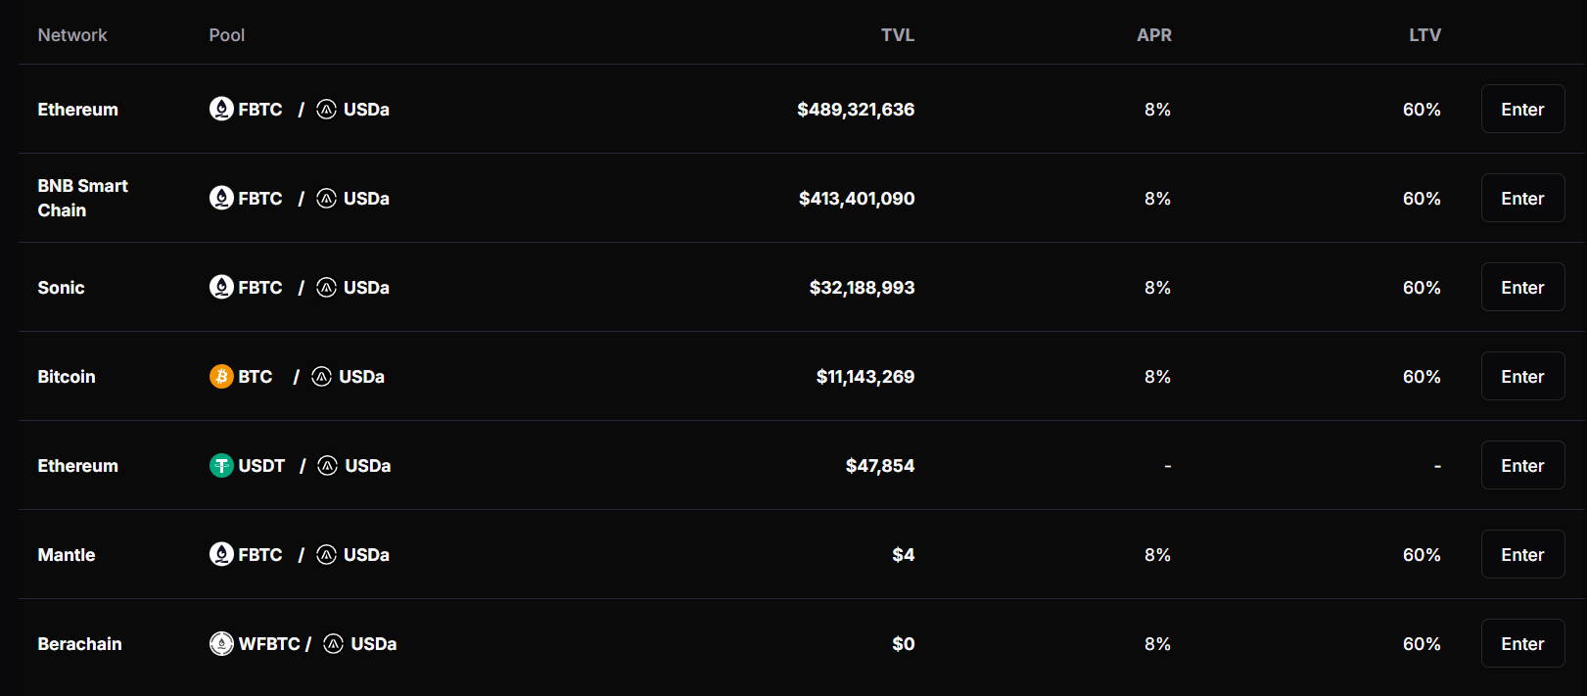Image resolution: width=1587 pixels, height=696 pixels.
Task: Enter the Ethereum FBTC/USDa pool
Action: tap(1522, 110)
